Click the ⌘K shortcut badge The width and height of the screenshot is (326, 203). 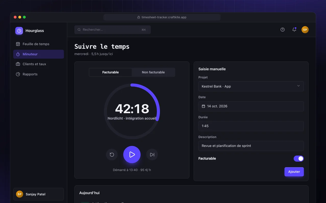coord(144,30)
